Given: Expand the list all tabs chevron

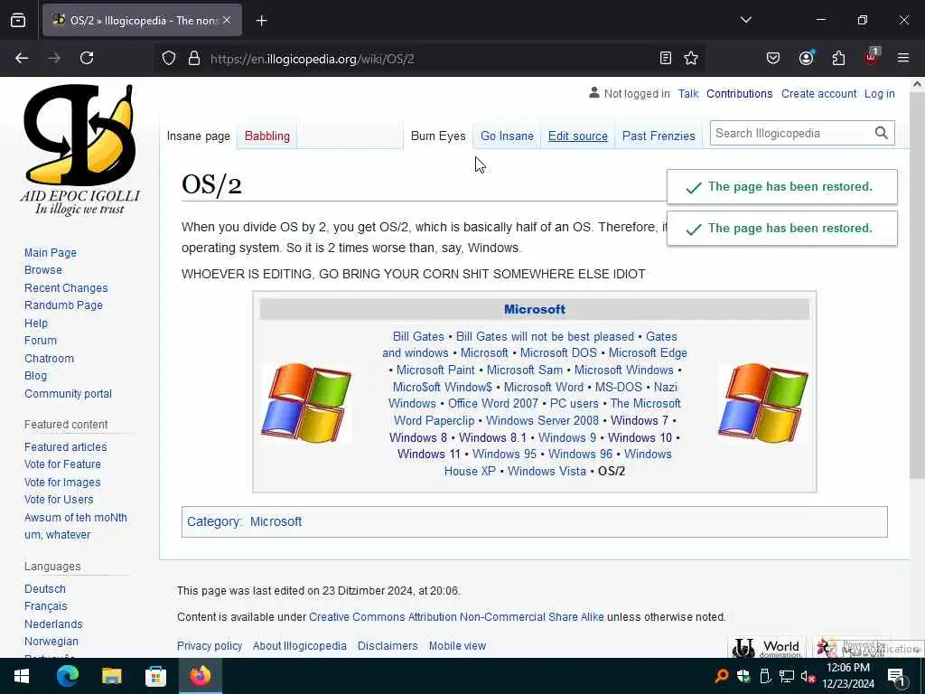Looking at the screenshot, I should 745,20.
